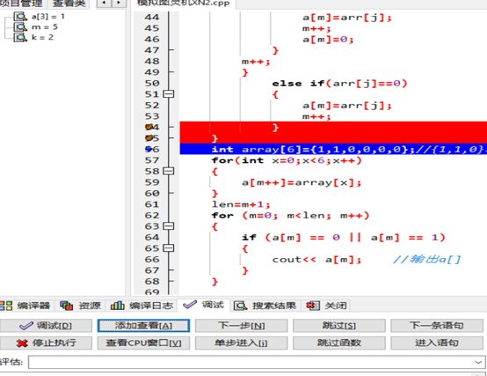Toggle the breakpoint marker on line 54
This screenshot has height=376, width=487.
pyautogui.click(x=149, y=127)
